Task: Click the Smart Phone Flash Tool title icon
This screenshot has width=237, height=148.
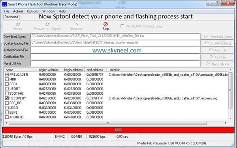Action: (x=4, y=4)
